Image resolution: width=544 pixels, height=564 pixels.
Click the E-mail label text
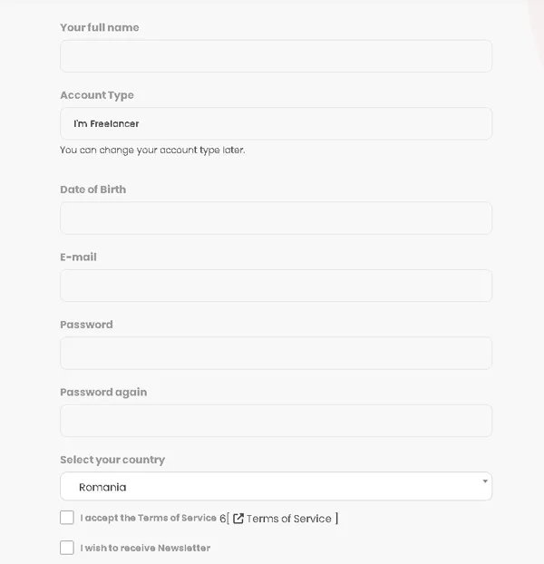tap(78, 257)
